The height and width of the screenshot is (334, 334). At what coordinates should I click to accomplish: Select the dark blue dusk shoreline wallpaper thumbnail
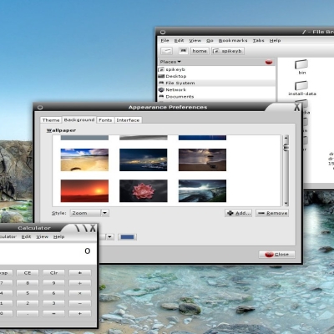(x=144, y=159)
